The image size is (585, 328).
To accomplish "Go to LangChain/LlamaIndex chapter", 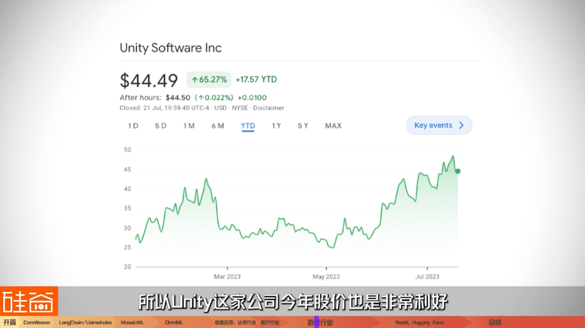I will click(85, 323).
